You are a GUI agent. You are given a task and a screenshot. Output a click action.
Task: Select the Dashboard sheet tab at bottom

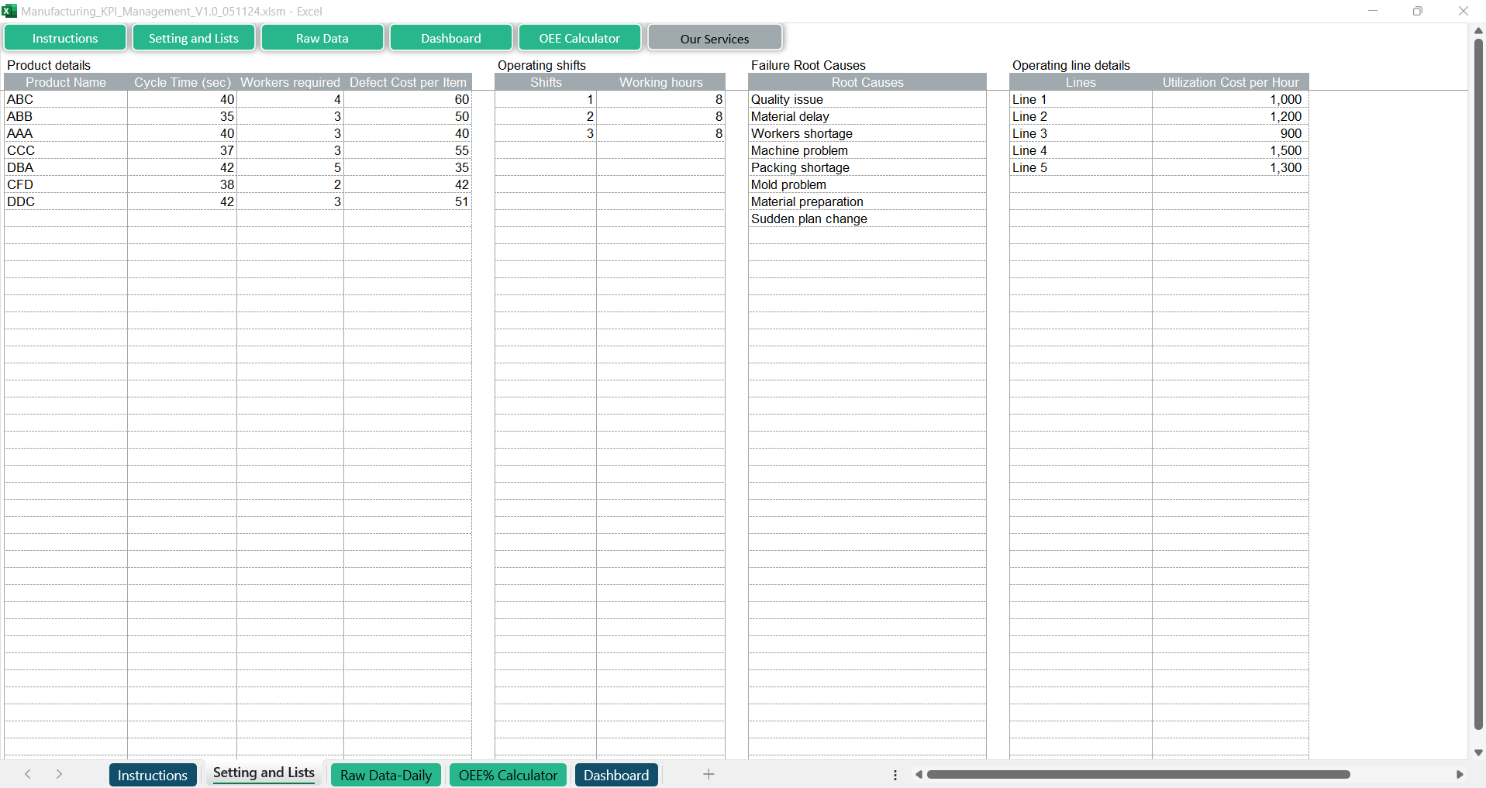coord(616,775)
